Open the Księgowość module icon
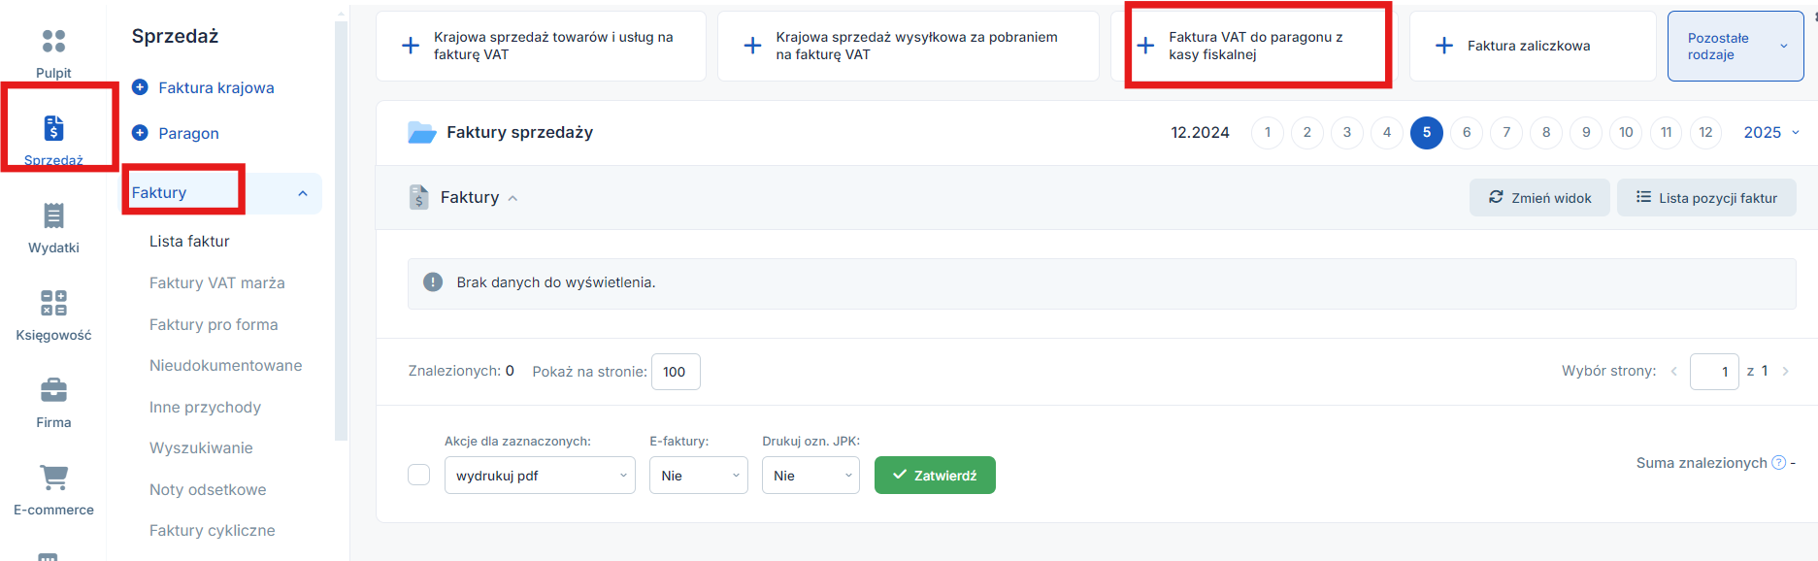1818x561 pixels. click(53, 303)
